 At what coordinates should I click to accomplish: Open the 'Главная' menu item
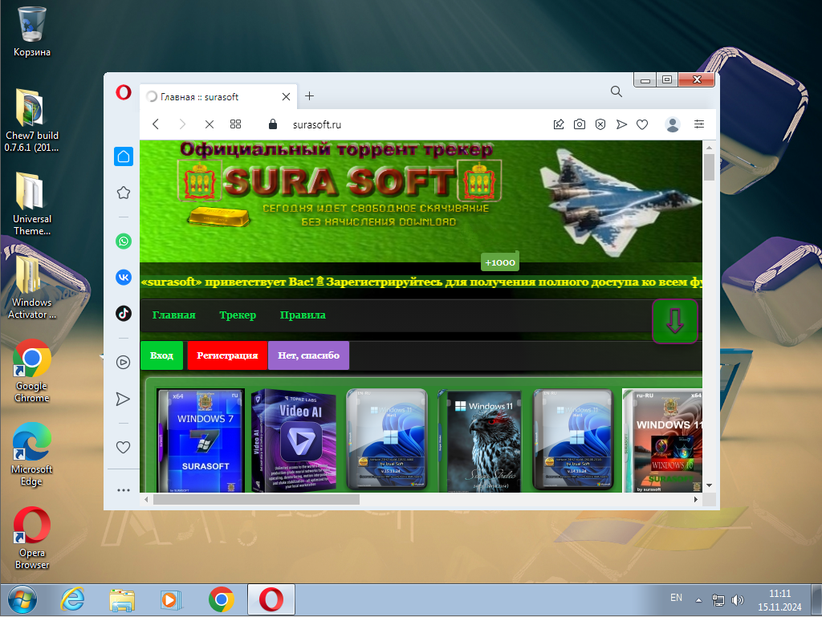click(173, 315)
